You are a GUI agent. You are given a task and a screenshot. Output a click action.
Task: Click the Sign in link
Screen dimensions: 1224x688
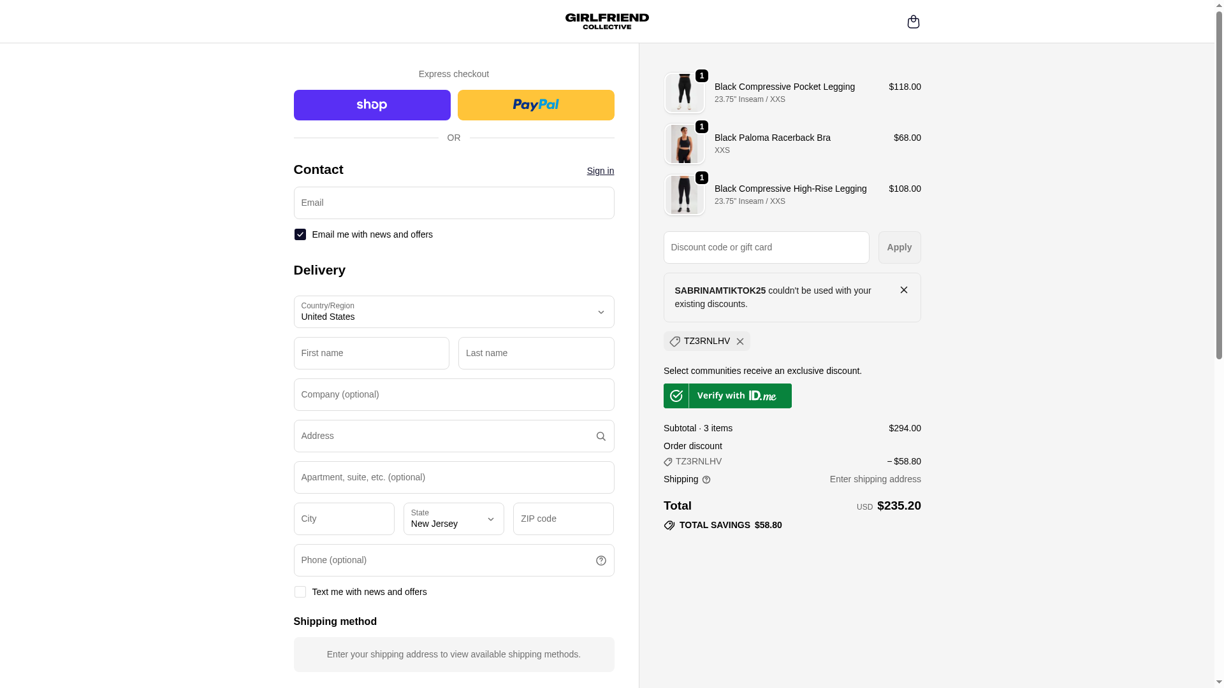click(600, 171)
